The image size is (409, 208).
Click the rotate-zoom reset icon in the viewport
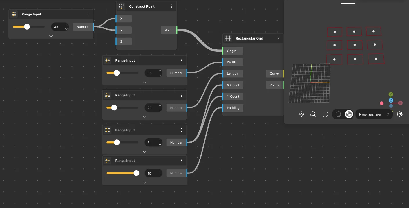coord(313,114)
